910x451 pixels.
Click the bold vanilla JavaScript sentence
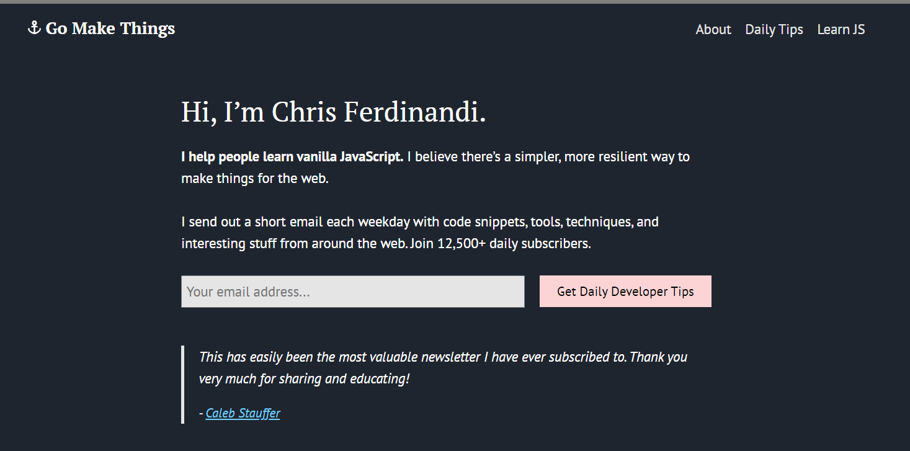[292, 157]
